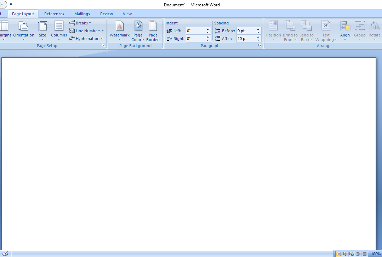
Task: Switch to the Page Layout tab
Action: (x=23, y=14)
